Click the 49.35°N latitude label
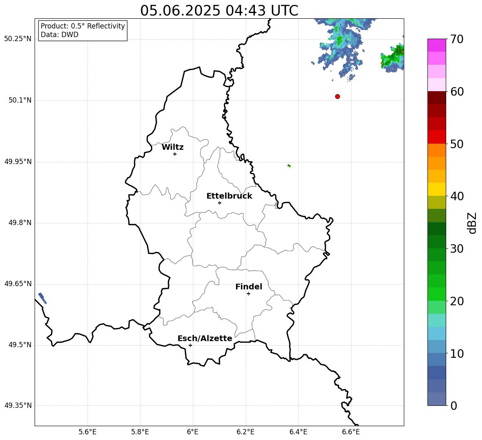 pos(18,405)
